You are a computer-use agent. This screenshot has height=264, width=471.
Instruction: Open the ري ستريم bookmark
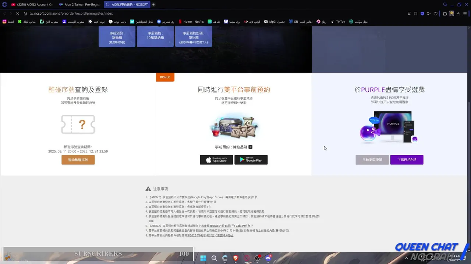[x=166, y=22]
